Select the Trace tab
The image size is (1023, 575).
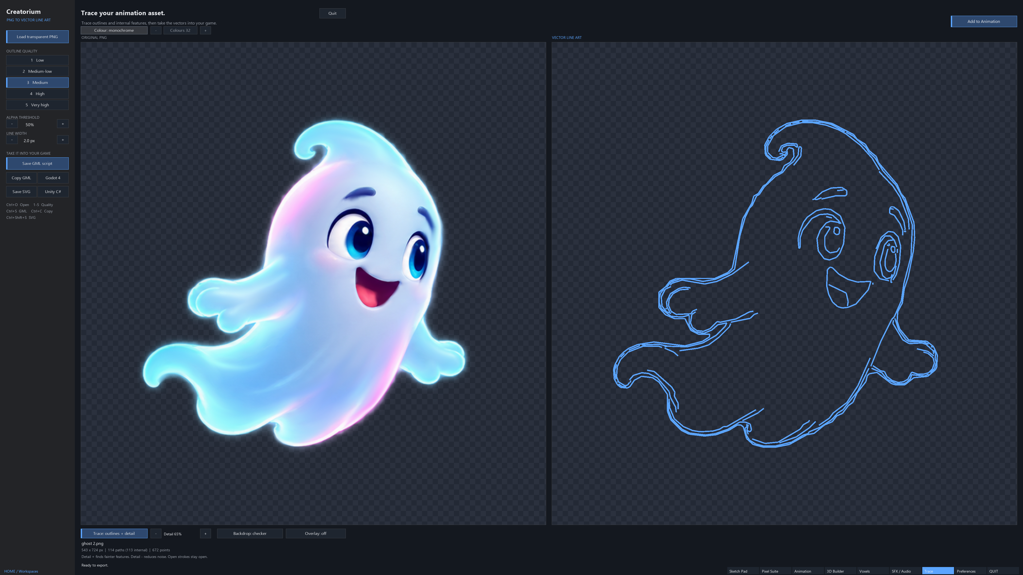(x=938, y=571)
